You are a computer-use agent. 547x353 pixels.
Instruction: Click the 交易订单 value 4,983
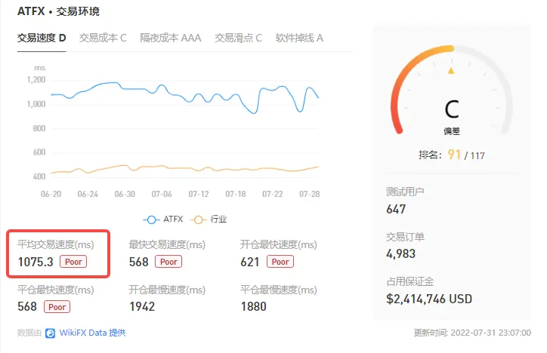[x=401, y=253]
